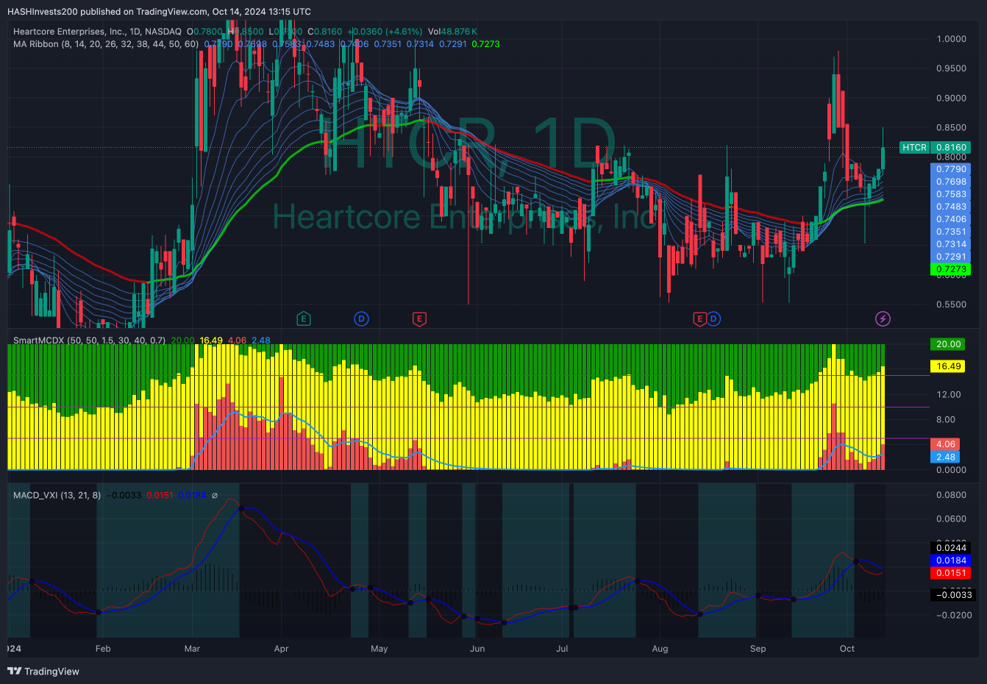Click the Jun label on time axis
Image resolution: width=987 pixels, height=684 pixels.
click(477, 649)
